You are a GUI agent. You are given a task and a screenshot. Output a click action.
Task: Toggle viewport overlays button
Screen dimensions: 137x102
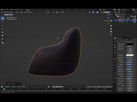[97, 12]
